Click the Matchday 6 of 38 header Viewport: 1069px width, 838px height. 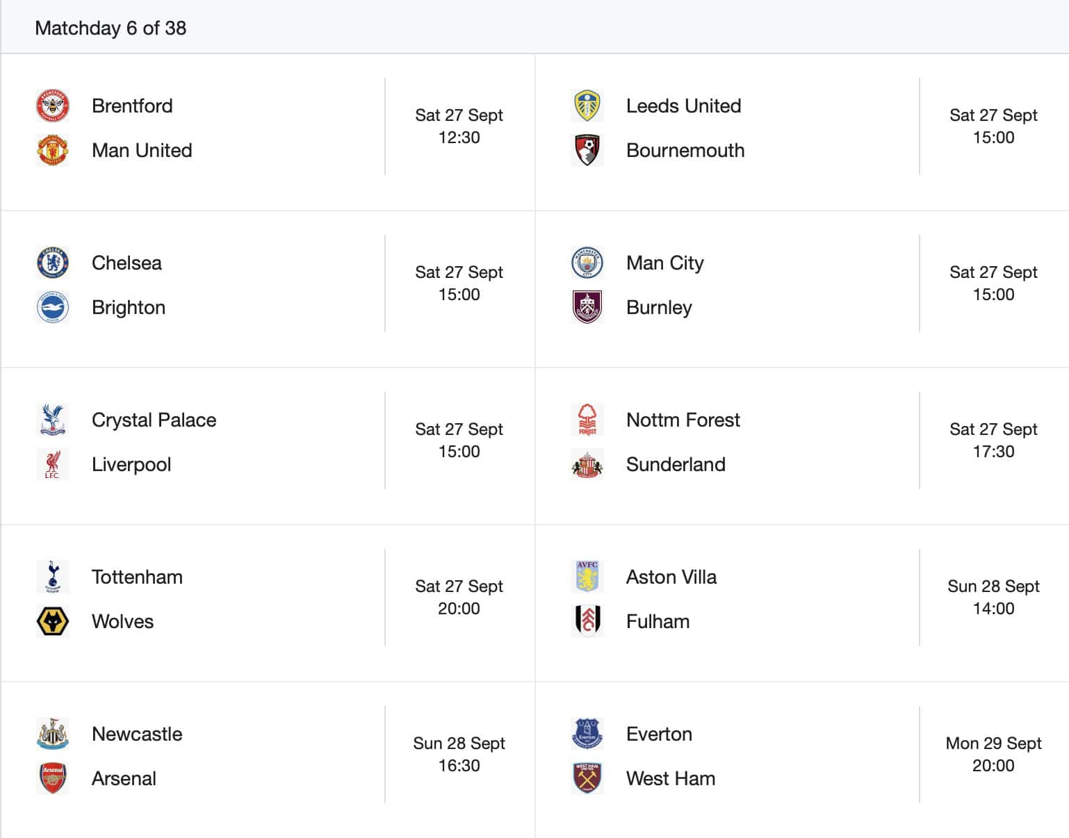[111, 28]
